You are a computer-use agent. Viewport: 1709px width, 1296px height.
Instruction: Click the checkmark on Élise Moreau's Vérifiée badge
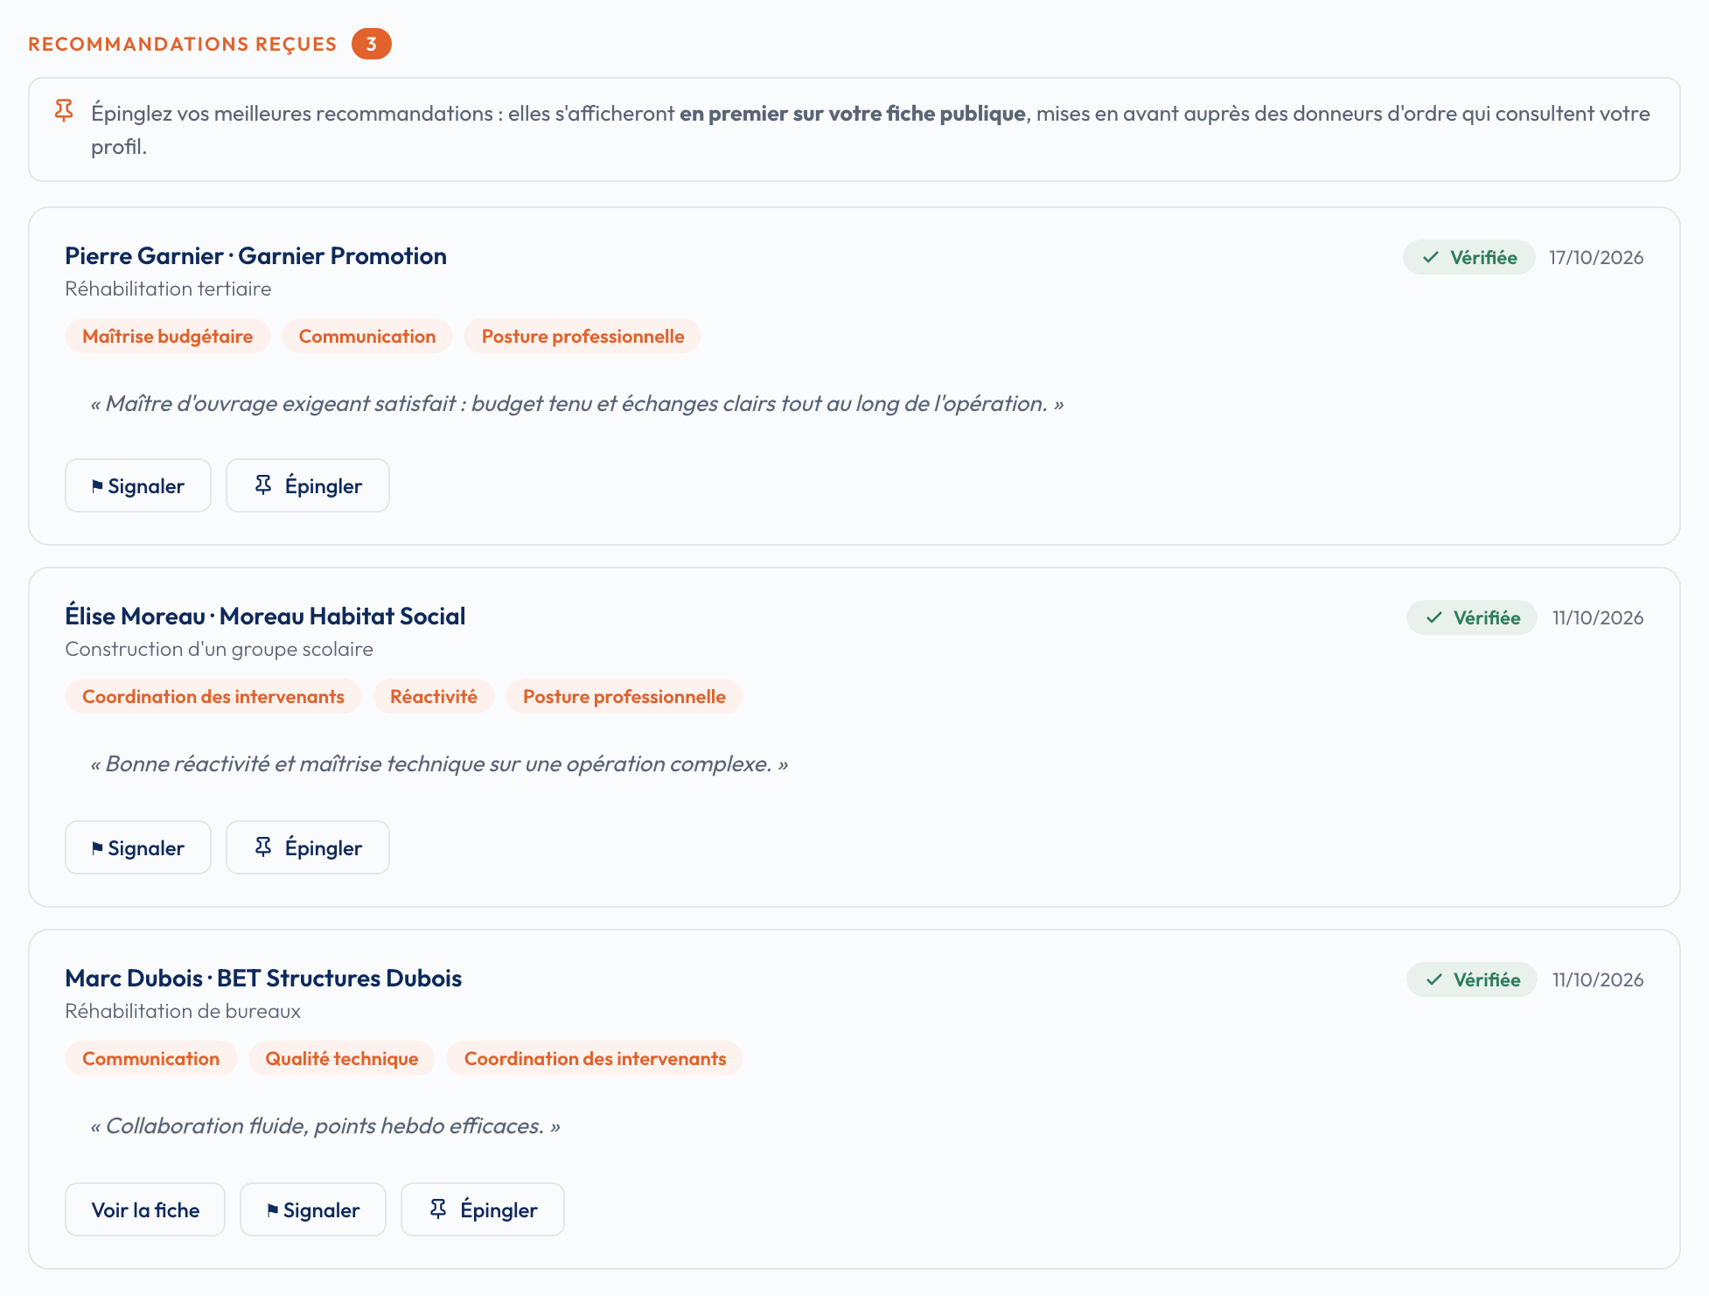click(1434, 617)
